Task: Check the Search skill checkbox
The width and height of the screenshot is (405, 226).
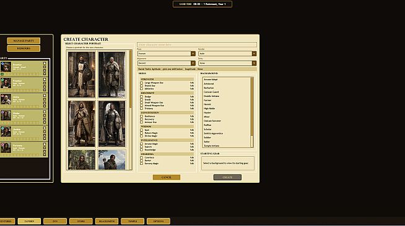Action: point(142,147)
